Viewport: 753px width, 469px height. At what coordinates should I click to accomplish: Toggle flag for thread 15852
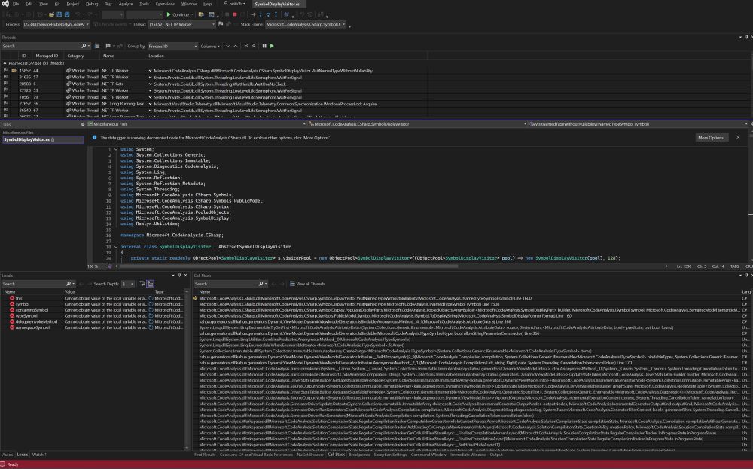click(5, 70)
